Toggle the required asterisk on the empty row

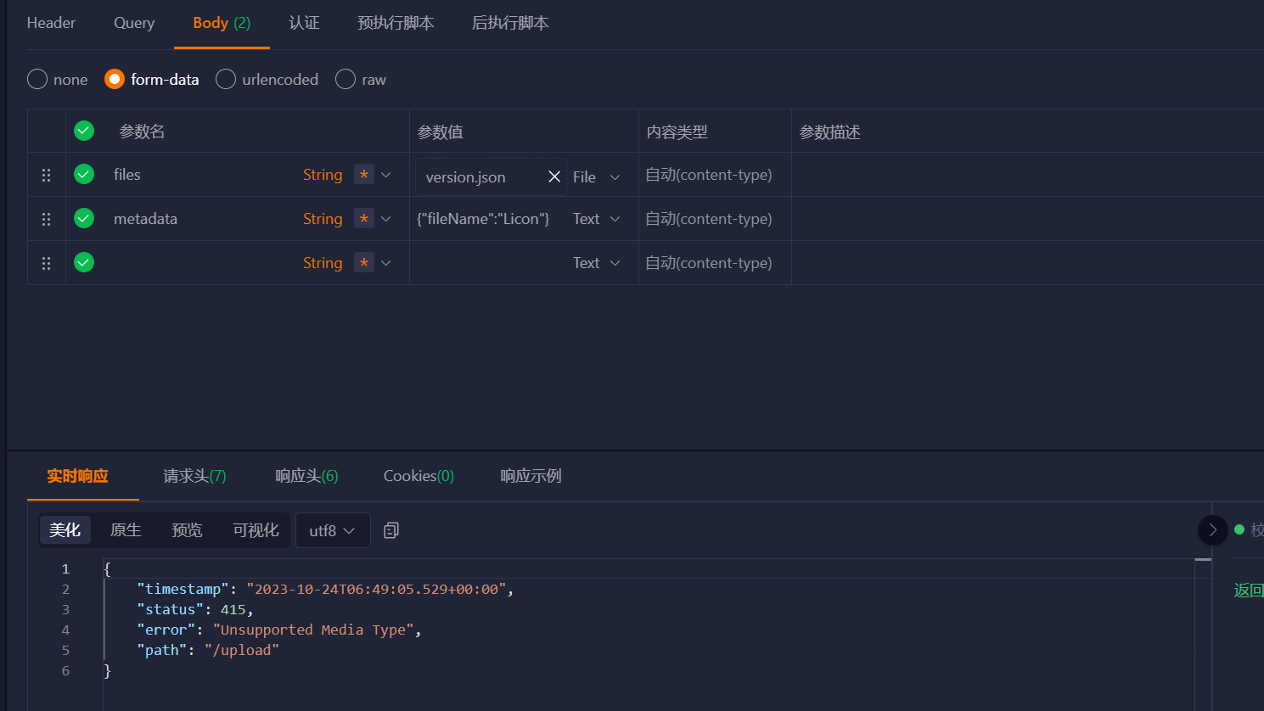pos(364,262)
